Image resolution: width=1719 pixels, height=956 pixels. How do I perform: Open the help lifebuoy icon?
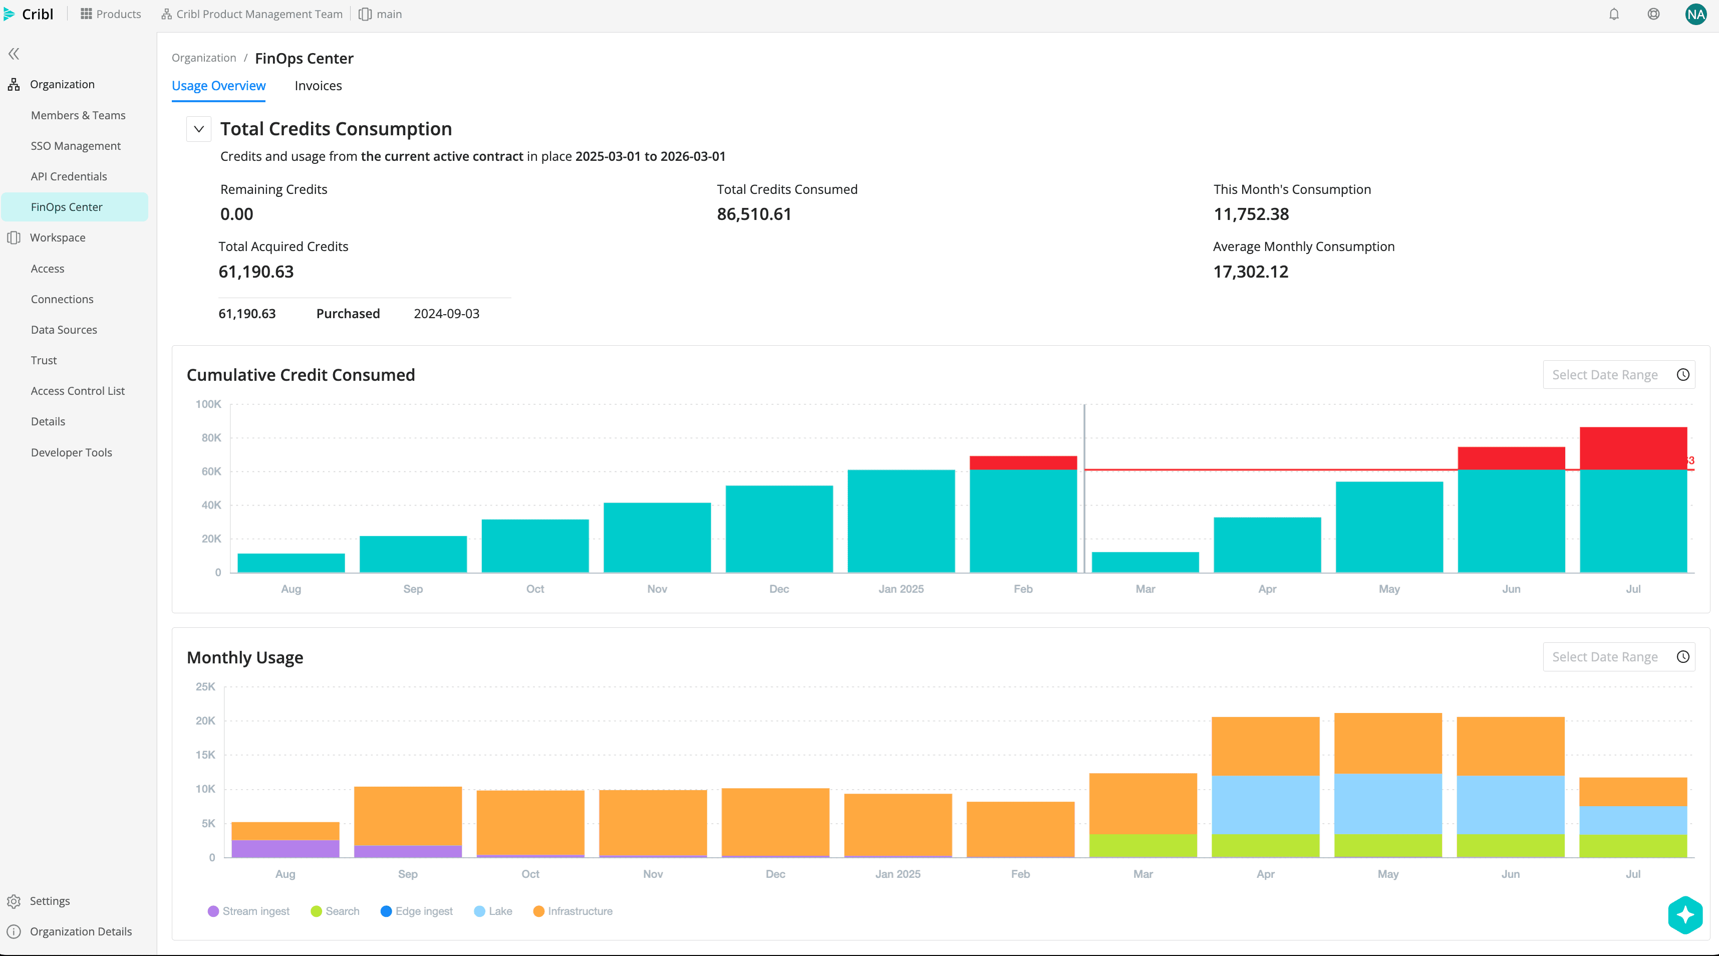(x=1653, y=14)
